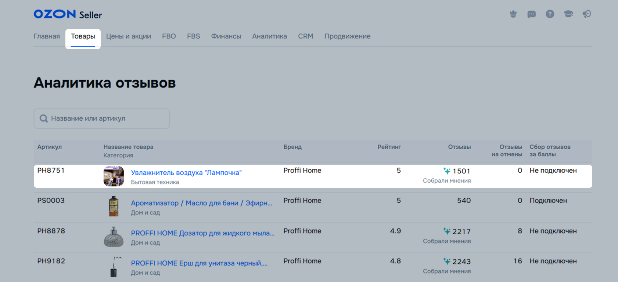Open the PROFFI HOME Дозатор для жидкого мыла link
This screenshot has height=282, width=618.
(203, 233)
